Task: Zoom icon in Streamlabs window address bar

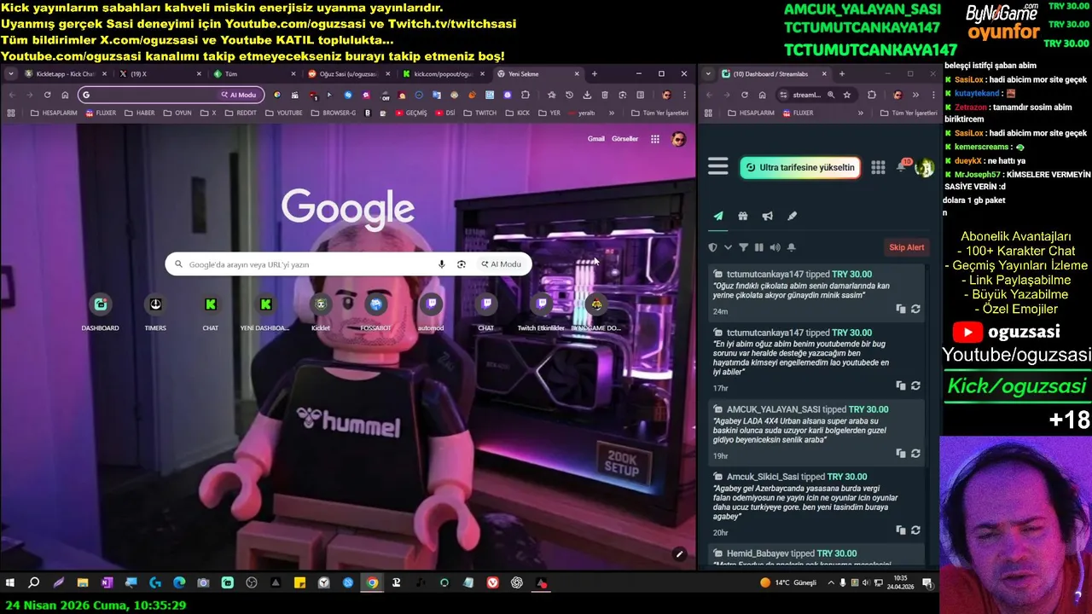Action: point(831,96)
